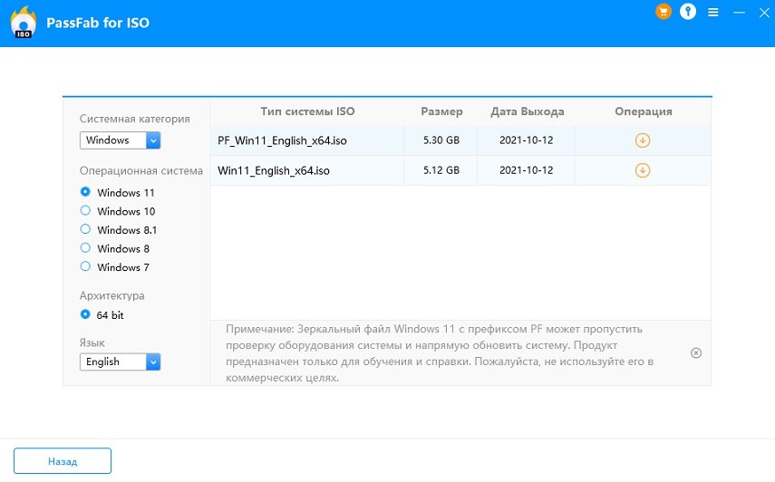
Task: Select Windows 8.1 radio option
Action: click(x=85, y=229)
